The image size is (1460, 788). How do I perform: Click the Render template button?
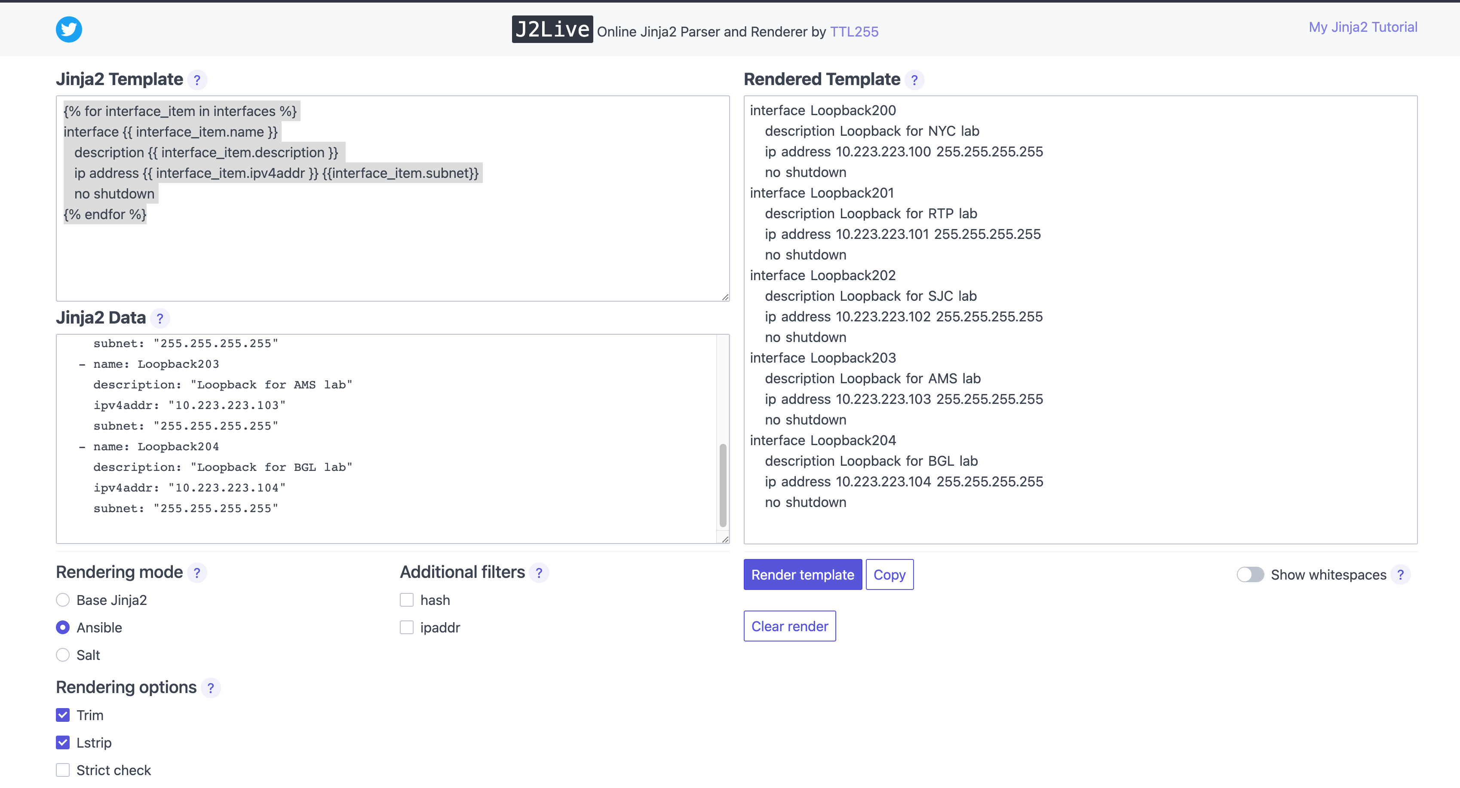(803, 574)
